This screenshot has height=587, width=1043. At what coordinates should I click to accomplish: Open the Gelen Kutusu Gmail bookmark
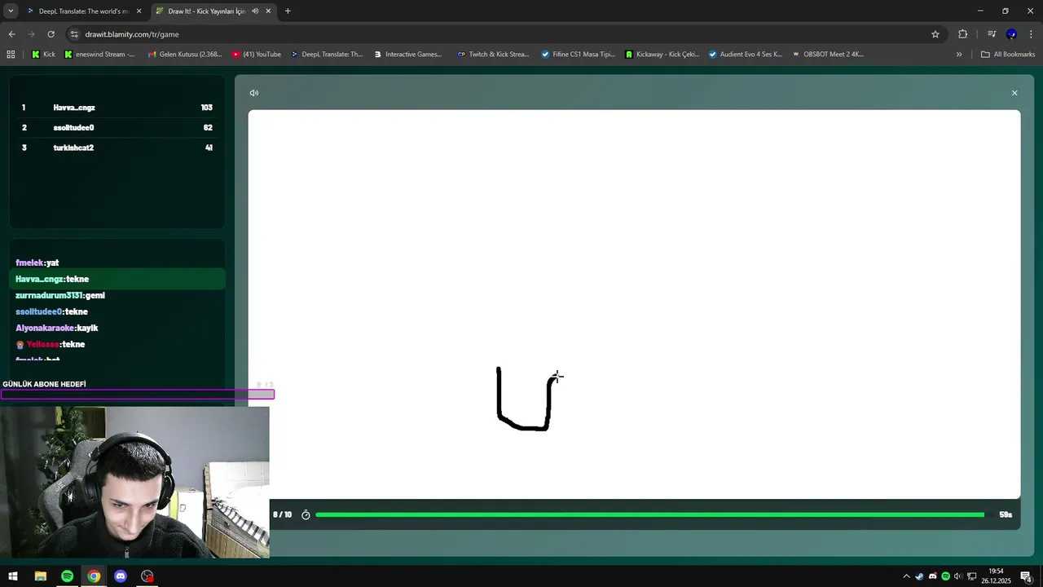[x=185, y=55]
